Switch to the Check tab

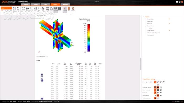pos(45,4)
